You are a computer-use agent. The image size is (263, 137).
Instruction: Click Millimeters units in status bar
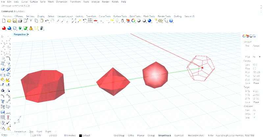click(70, 135)
